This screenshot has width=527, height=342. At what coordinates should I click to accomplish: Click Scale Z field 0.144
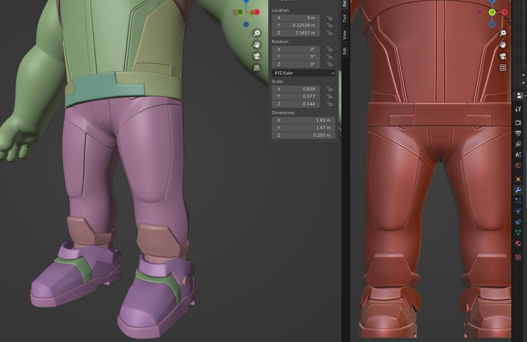pos(296,104)
